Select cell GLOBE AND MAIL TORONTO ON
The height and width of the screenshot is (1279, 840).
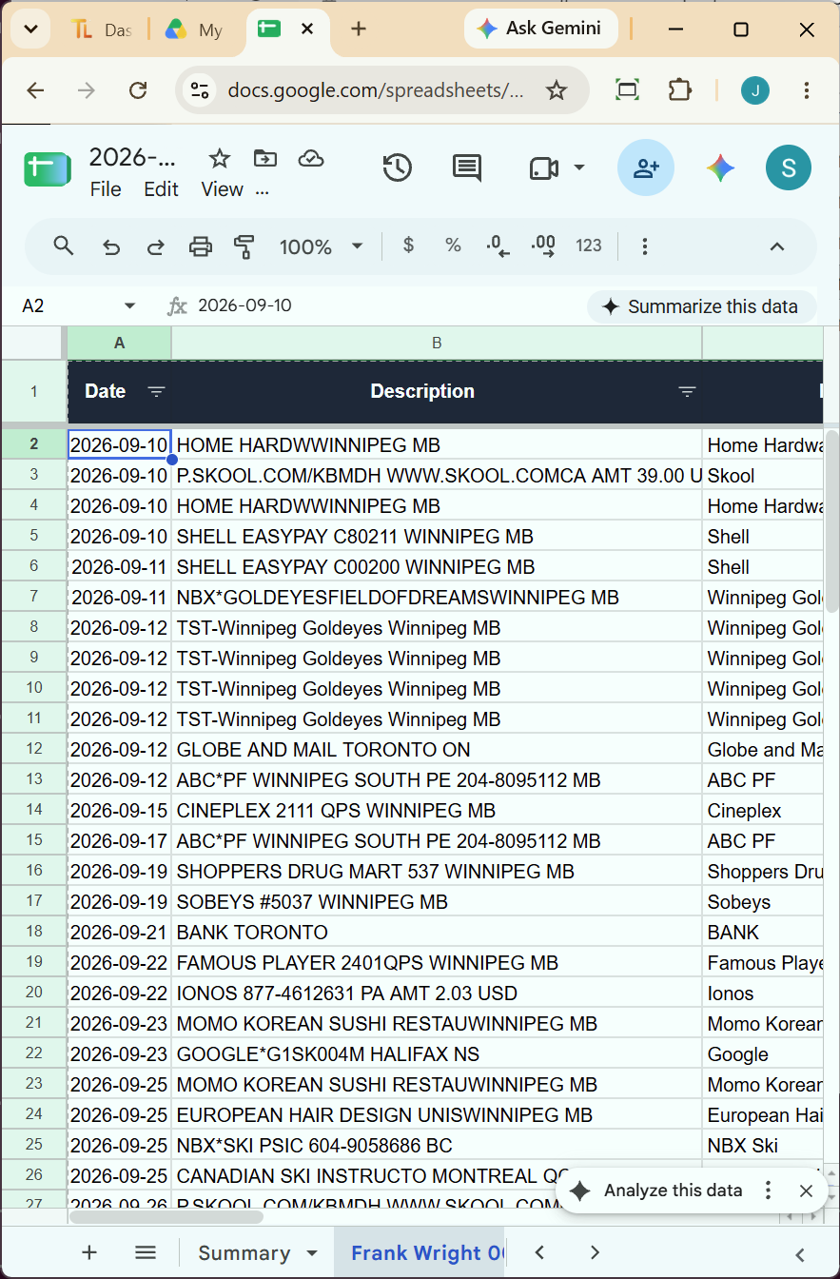pos(437,750)
